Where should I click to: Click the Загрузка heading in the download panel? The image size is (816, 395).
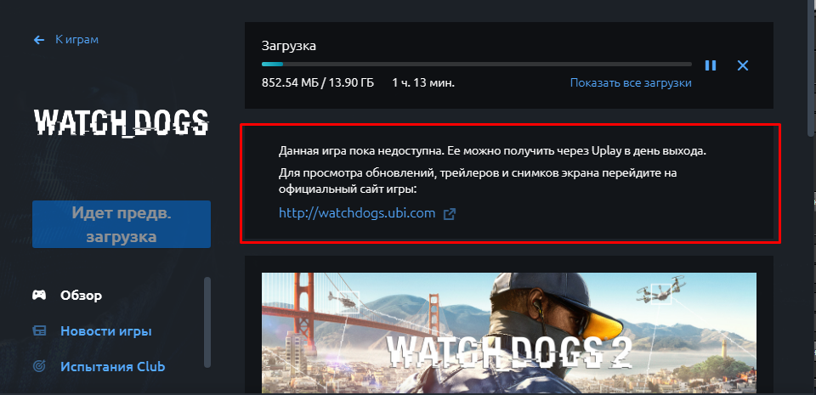click(x=289, y=46)
